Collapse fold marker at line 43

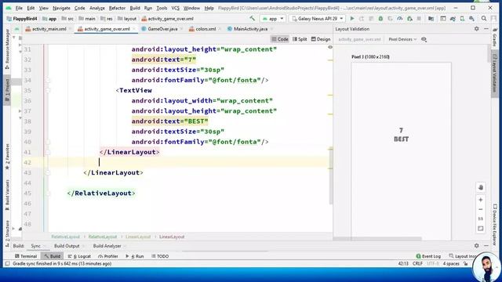tap(48, 172)
